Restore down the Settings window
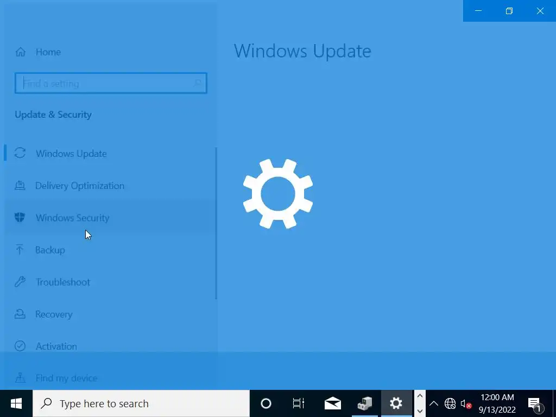 click(x=509, y=11)
